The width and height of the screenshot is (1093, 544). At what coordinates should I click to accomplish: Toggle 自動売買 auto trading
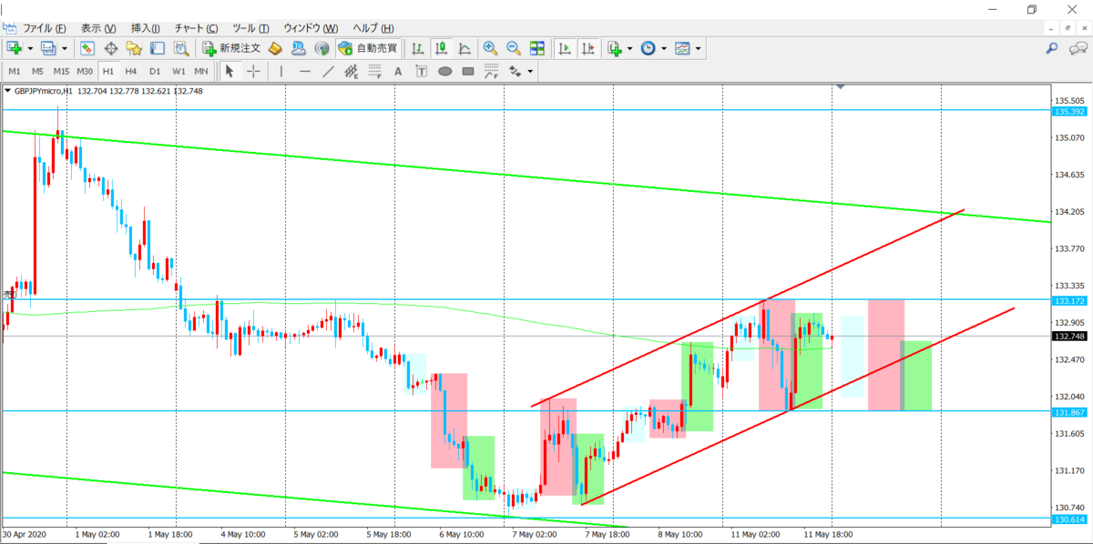tap(367, 48)
